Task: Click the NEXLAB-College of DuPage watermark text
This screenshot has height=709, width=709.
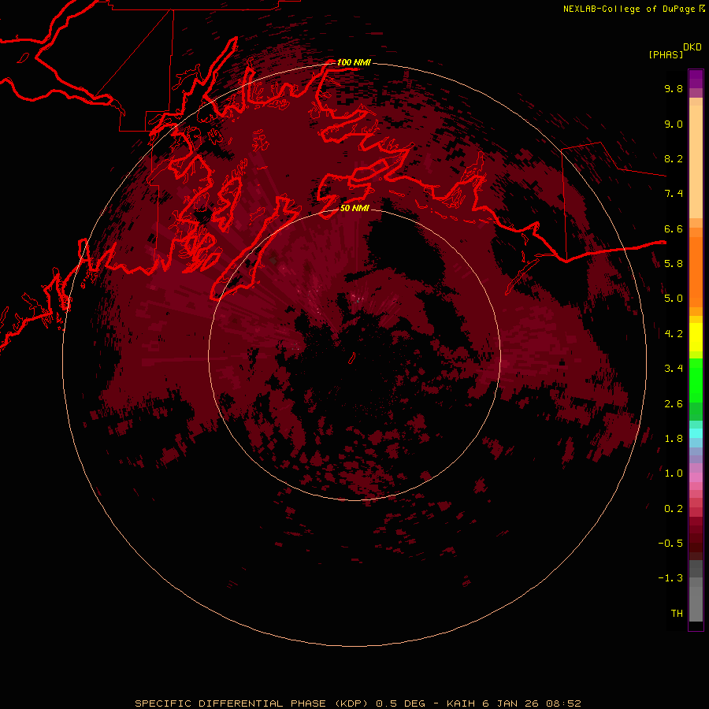Action: pyautogui.click(x=629, y=9)
